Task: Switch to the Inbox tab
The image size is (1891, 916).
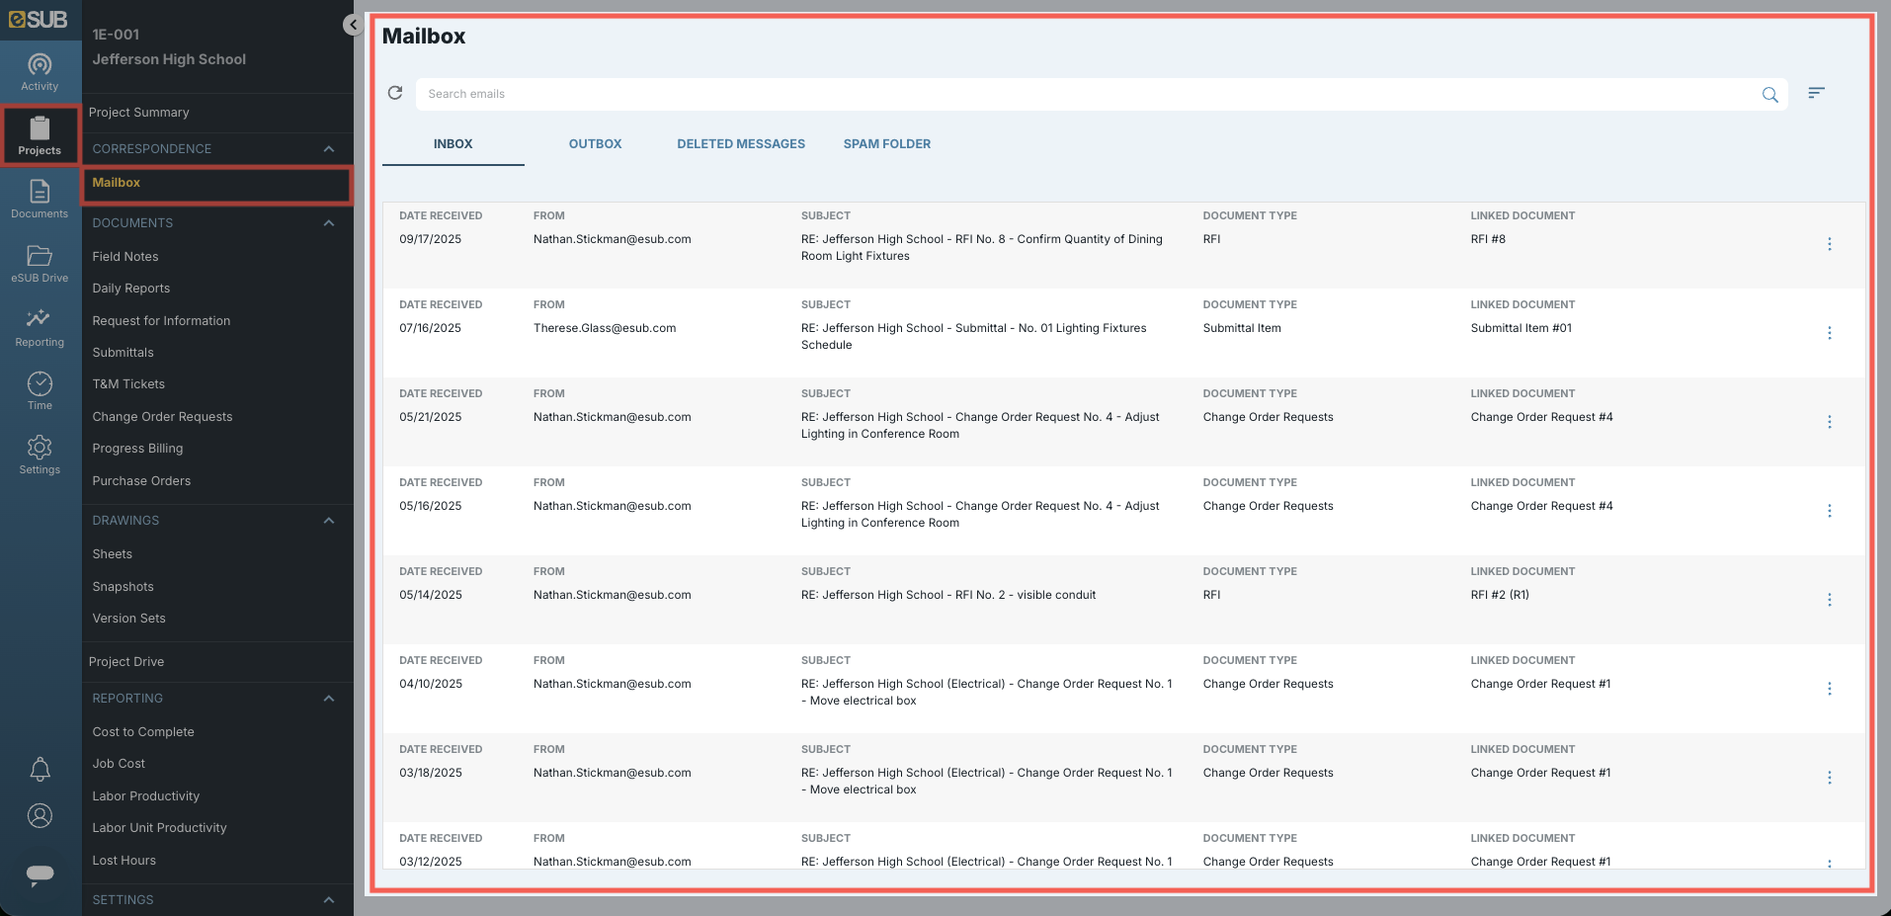Action: (452, 144)
